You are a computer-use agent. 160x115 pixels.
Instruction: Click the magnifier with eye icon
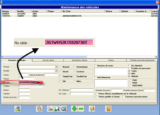64,109
